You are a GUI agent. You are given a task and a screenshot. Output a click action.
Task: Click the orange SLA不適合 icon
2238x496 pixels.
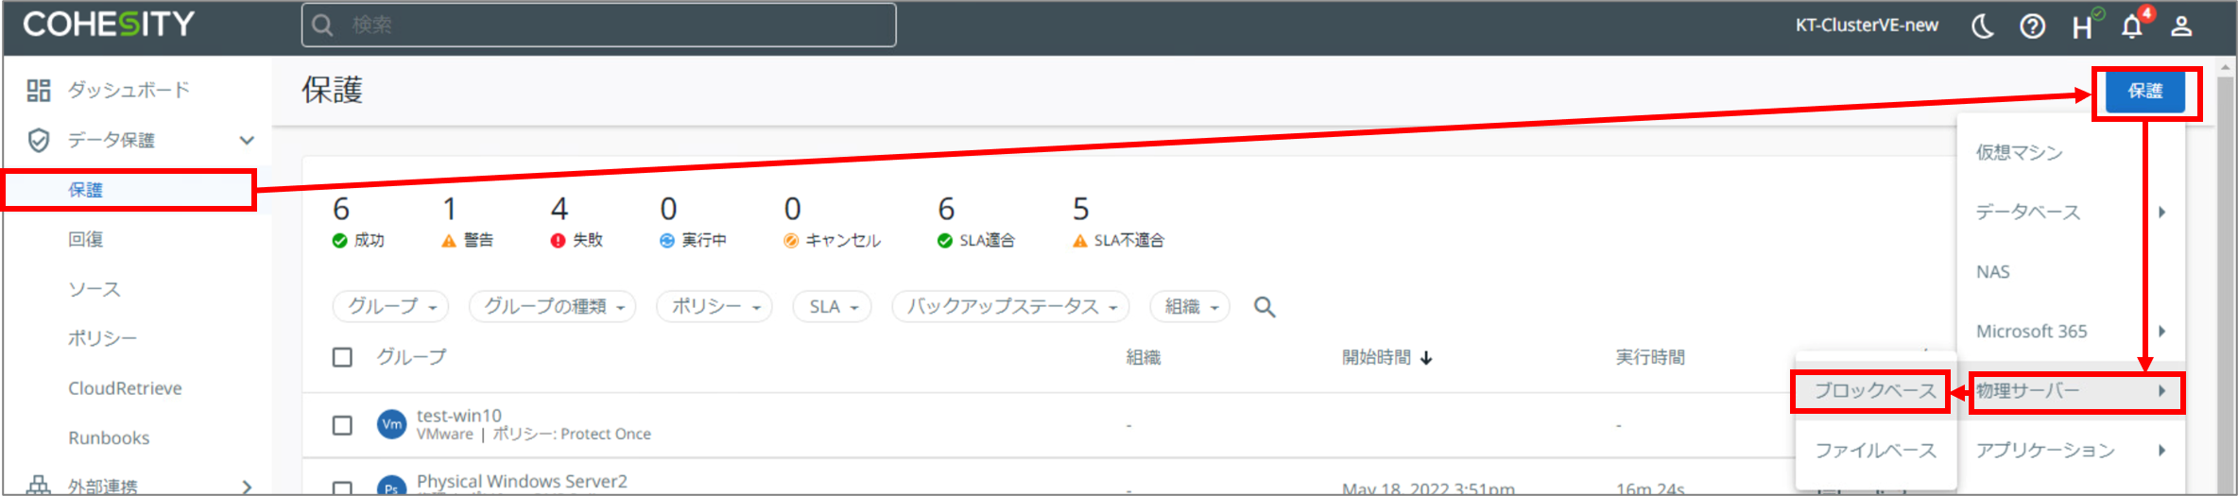(x=1080, y=241)
